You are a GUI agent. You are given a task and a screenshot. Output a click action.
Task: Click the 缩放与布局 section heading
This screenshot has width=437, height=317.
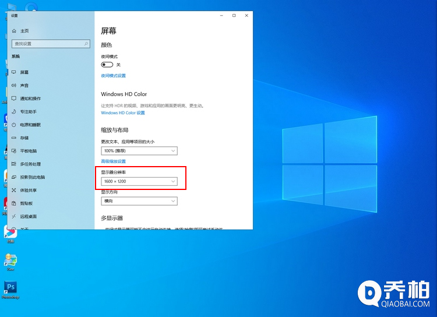pos(115,130)
